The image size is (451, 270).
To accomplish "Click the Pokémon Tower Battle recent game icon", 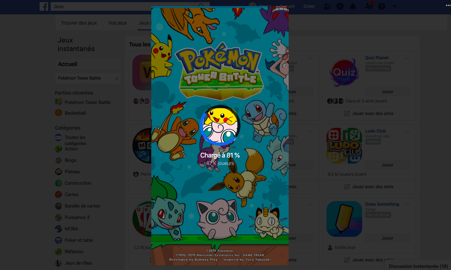I will point(59,102).
